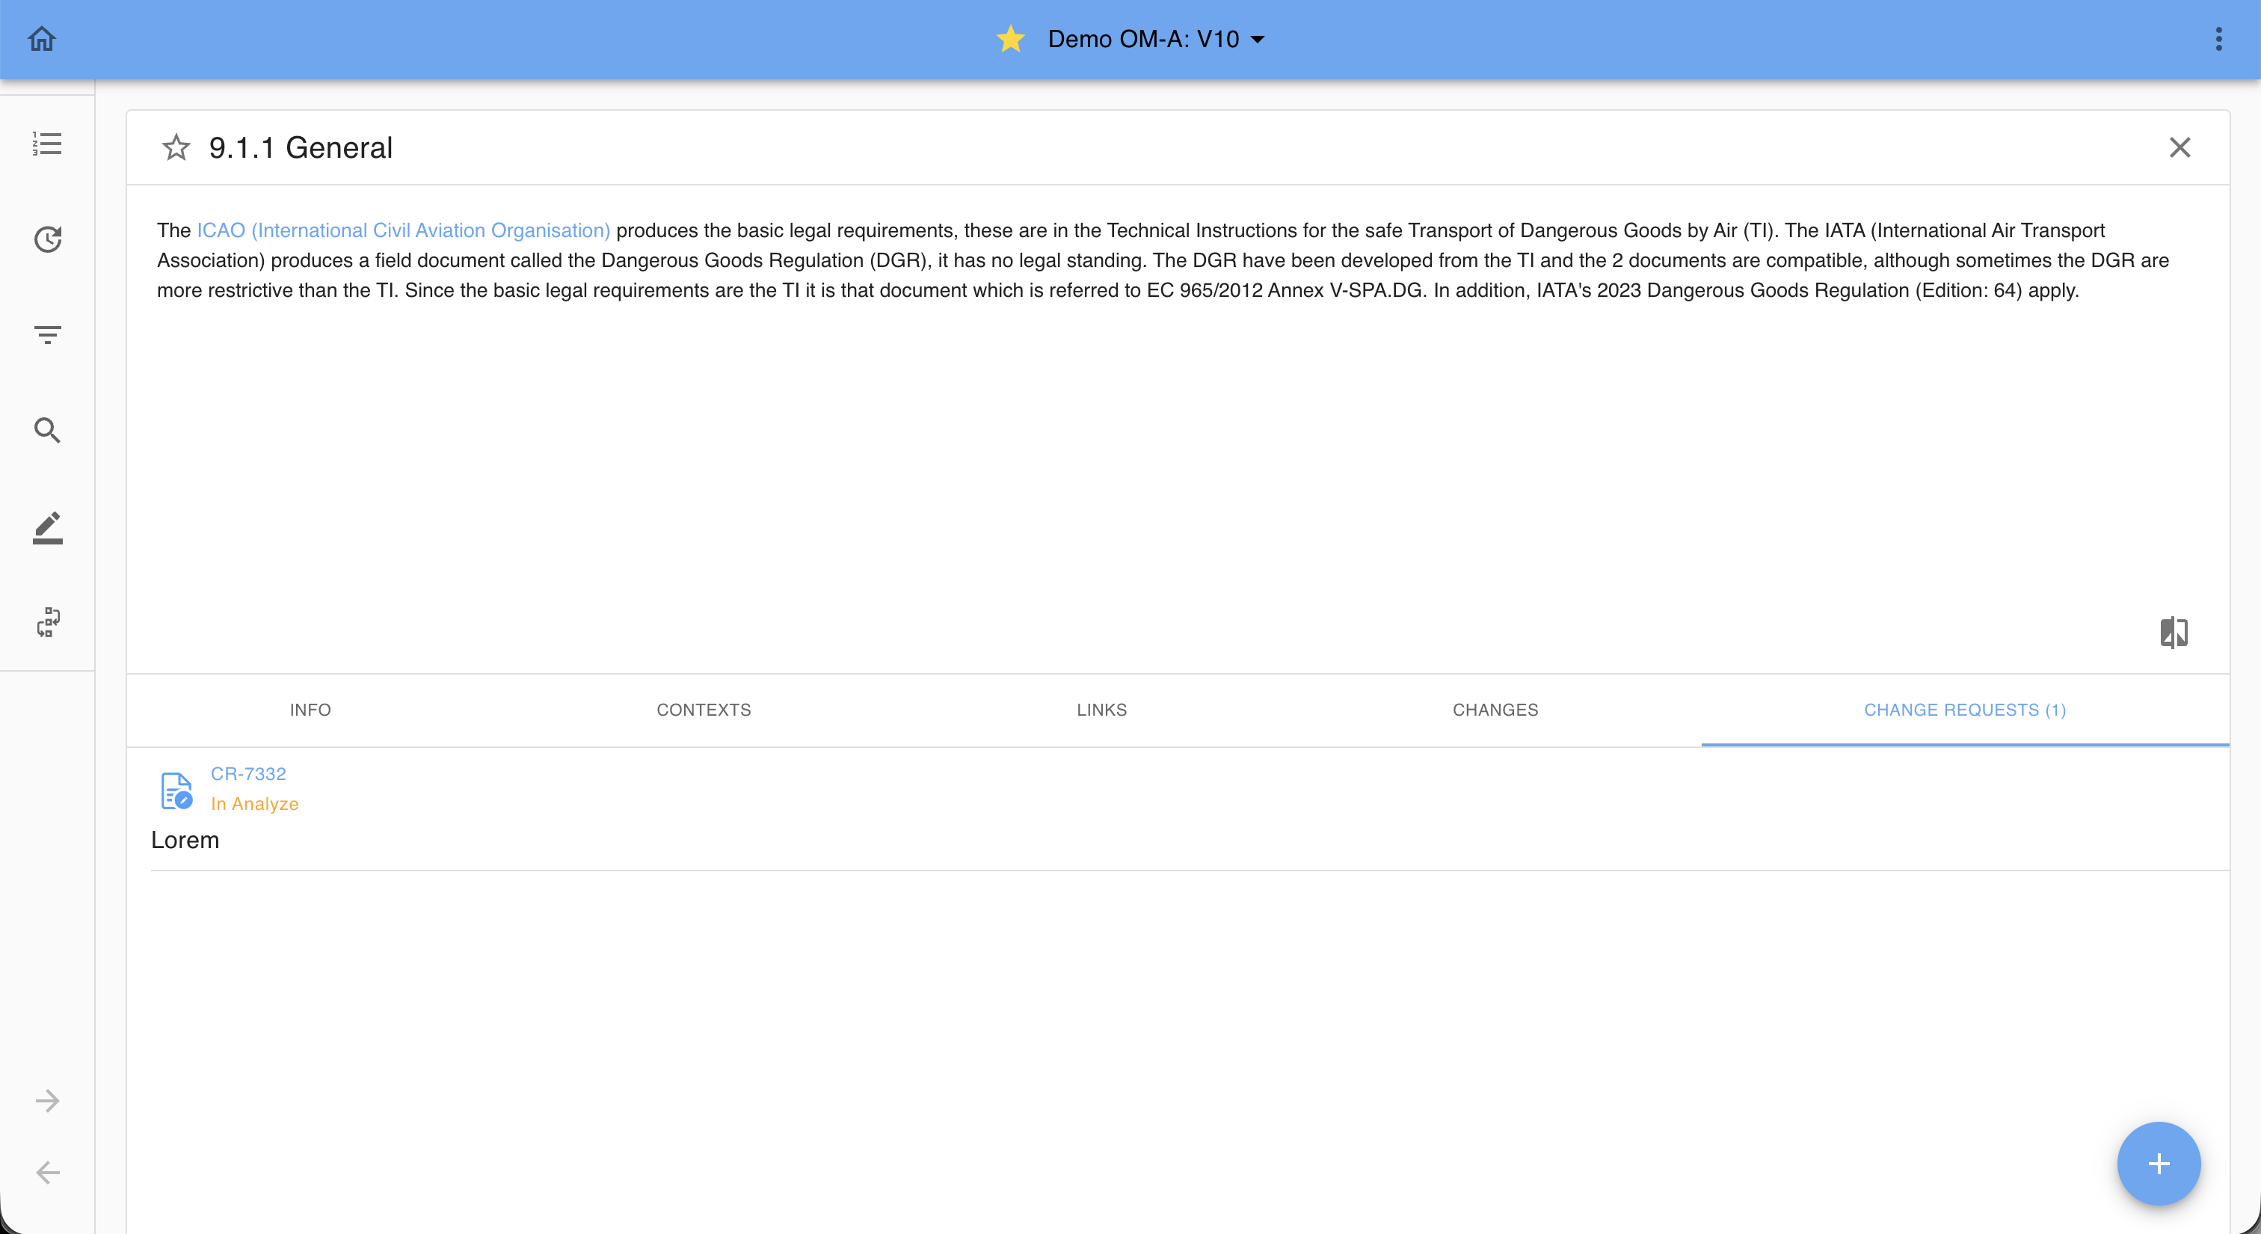Switch to the CONTEXTS tab
Image resolution: width=2261 pixels, height=1234 pixels.
(x=703, y=710)
